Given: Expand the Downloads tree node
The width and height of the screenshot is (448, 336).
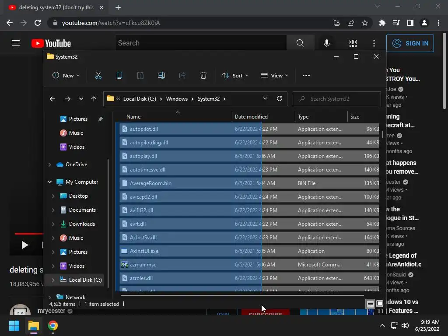Looking at the screenshot, I should click(53, 224).
